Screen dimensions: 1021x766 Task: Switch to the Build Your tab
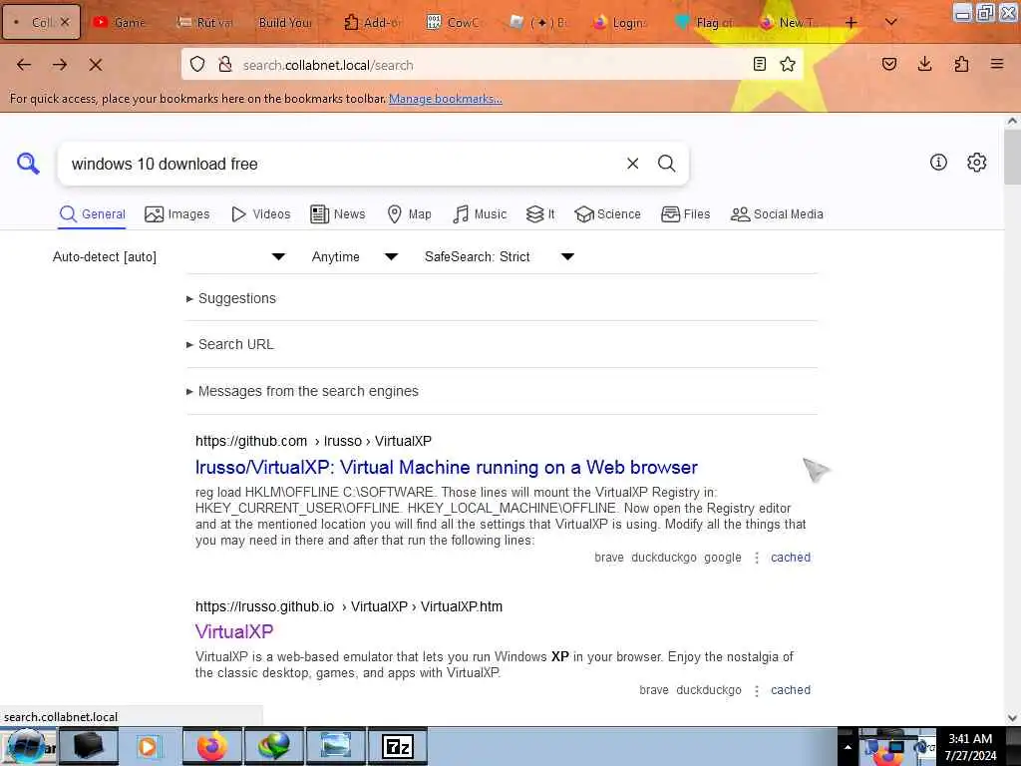[285, 22]
